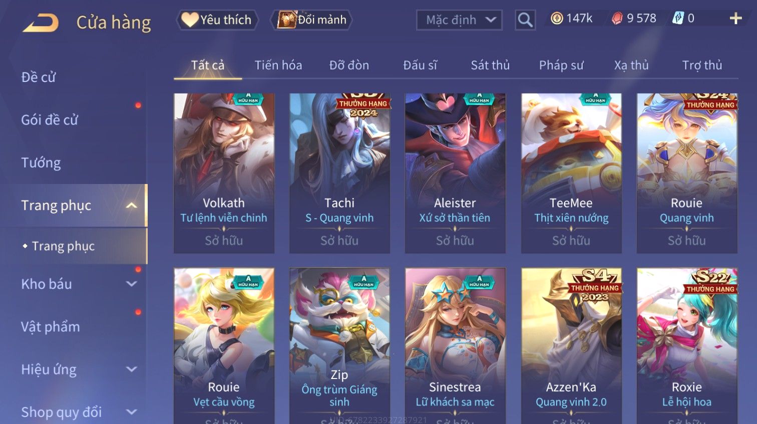
Task: Open the Tướng sidebar menu
Action: pyautogui.click(x=41, y=163)
